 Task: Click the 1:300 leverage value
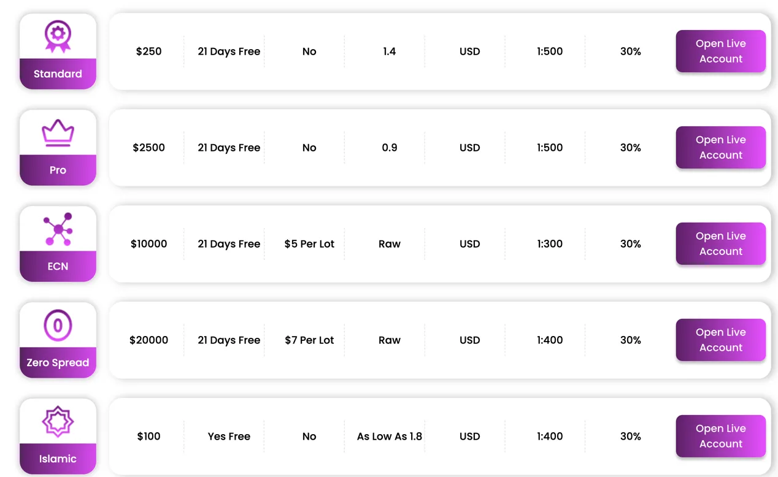(x=550, y=244)
